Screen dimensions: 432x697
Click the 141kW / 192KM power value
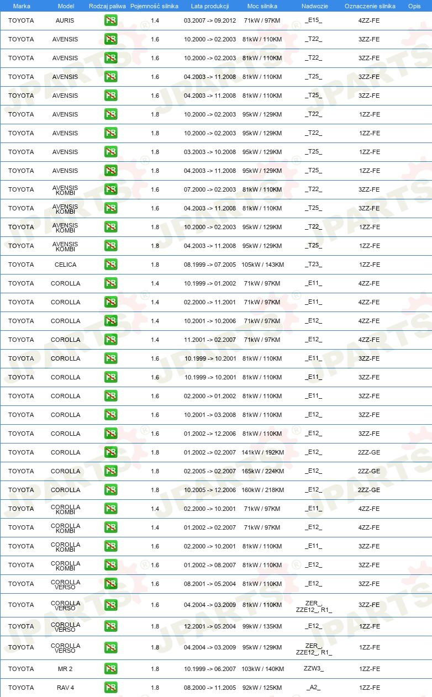(x=262, y=452)
